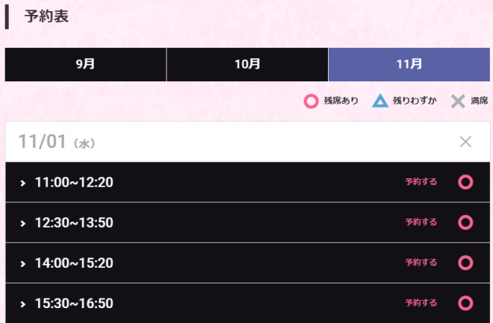Click the 満席 gray X legend icon
The width and height of the screenshot is (493, 323).
pyautogui.click(x=458, y=101)
